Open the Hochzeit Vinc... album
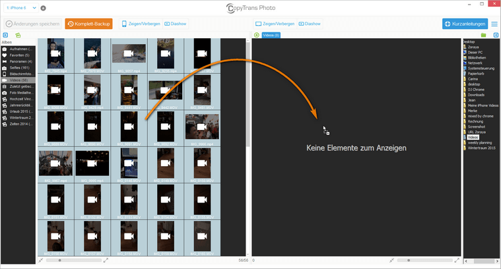This screenshot has height=269, width=501. coord(18,99)
